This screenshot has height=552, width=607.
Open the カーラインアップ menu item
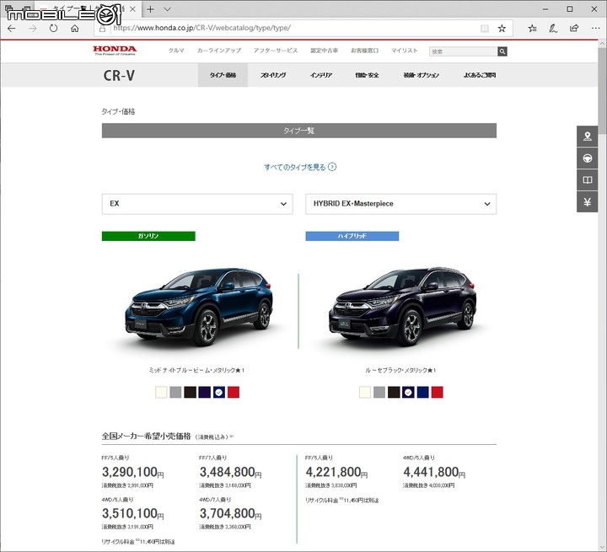coord(218,51)
